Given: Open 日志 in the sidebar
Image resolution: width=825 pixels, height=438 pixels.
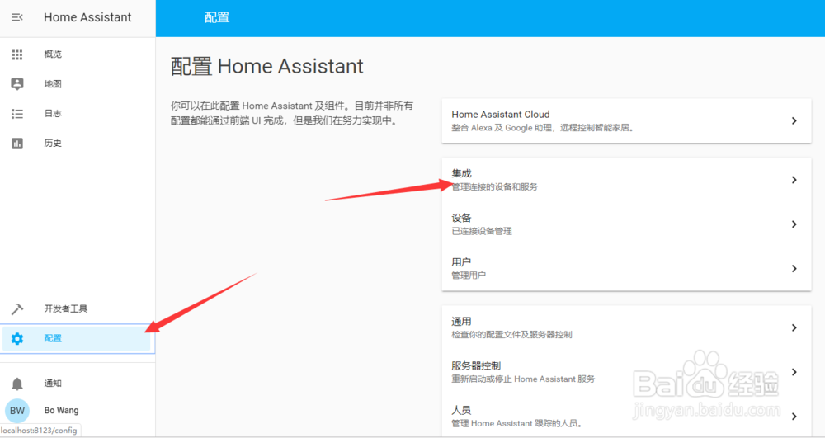Looking at the screenshot, I should (78, 114).
